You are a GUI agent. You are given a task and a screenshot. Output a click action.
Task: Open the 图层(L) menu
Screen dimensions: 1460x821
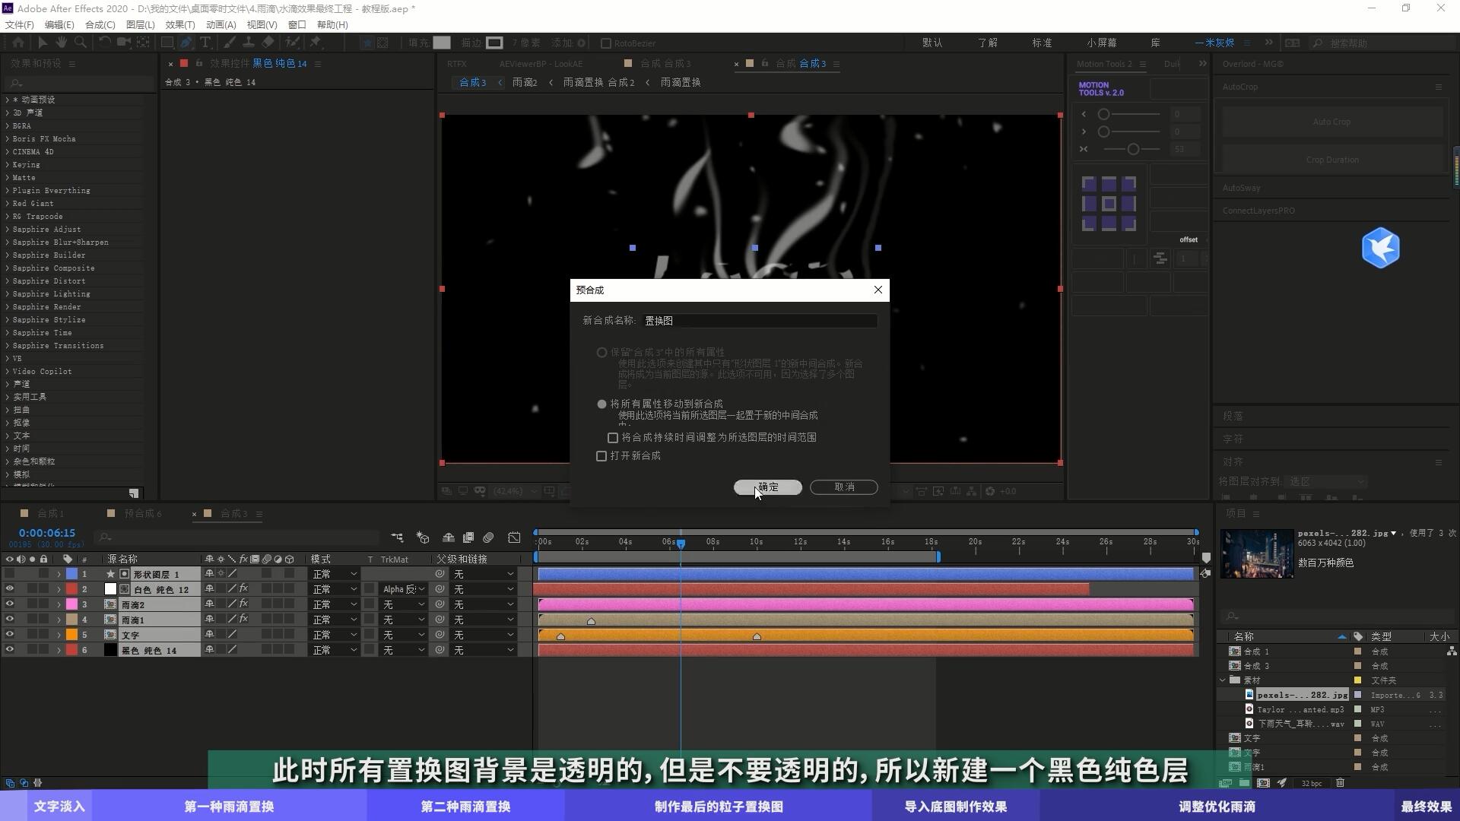140,24
